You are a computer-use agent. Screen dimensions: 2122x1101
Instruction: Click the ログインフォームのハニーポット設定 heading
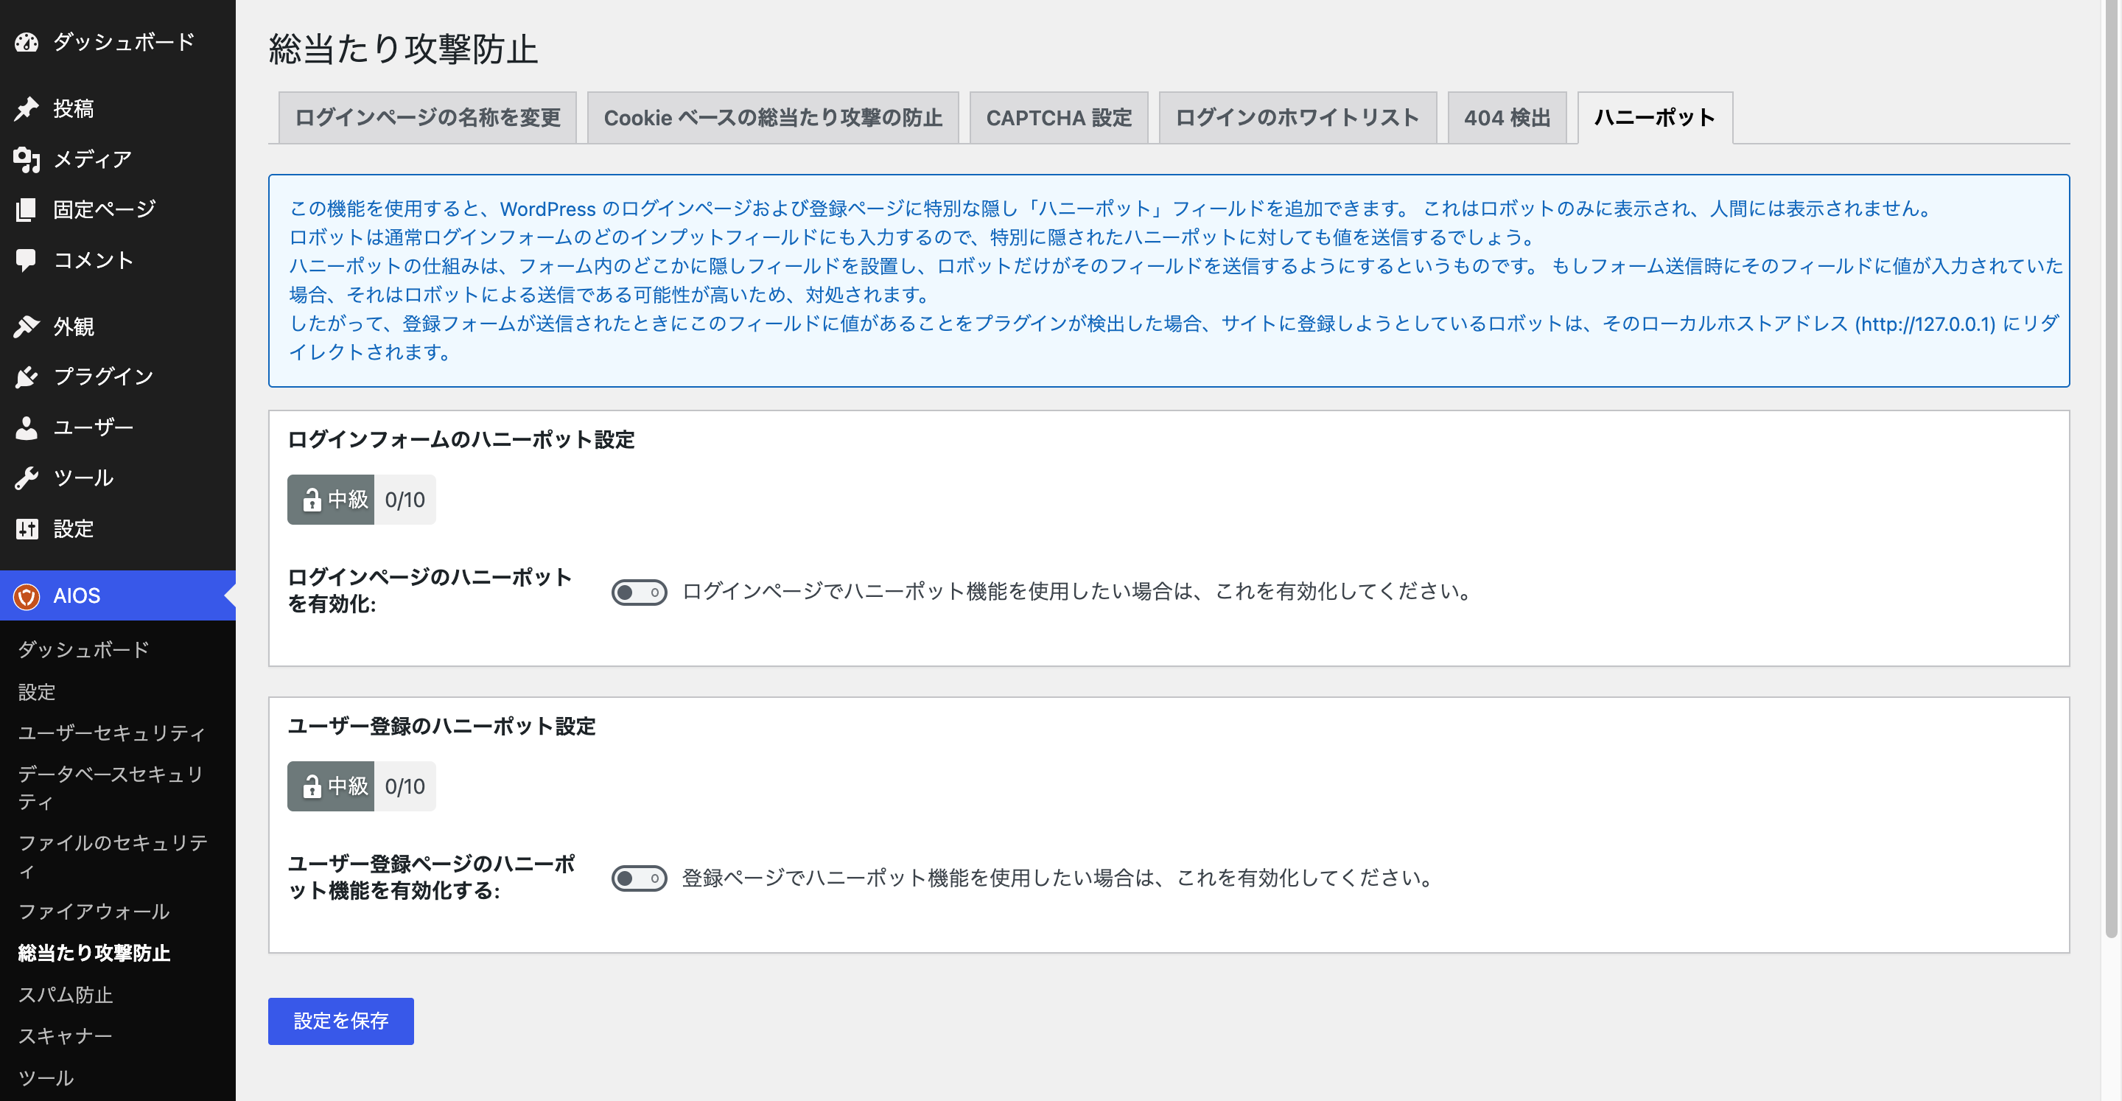(x=461, y=440)
